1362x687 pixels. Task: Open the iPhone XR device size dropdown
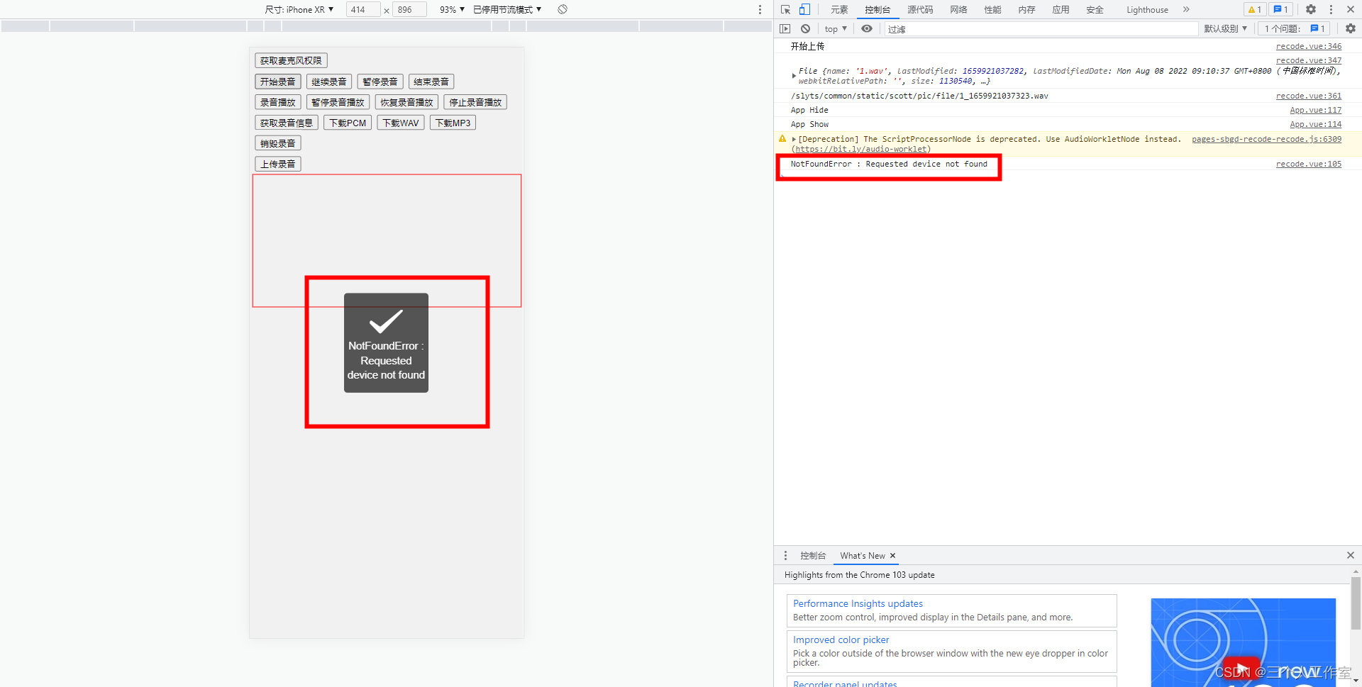299,9
